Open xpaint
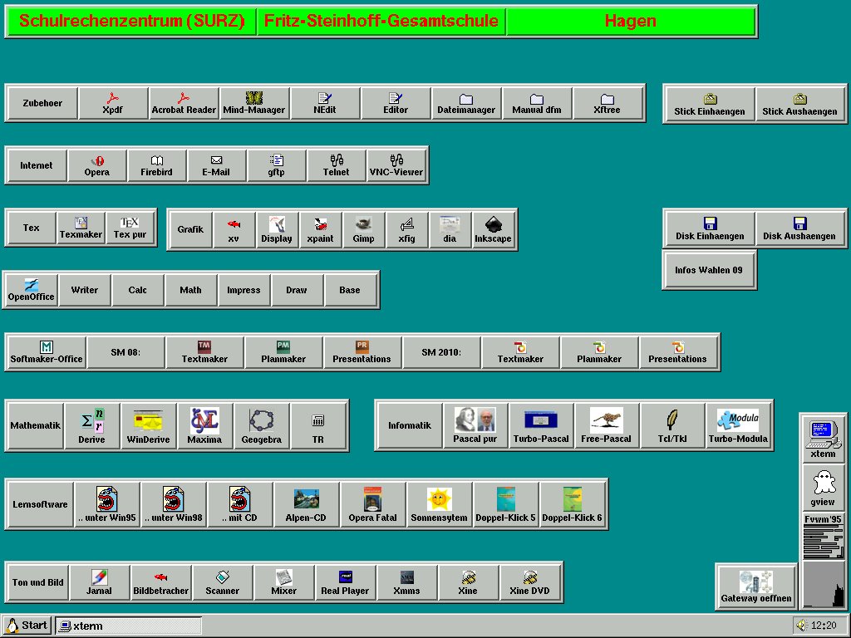Viewport: 851px width, 638px height. [x=320, y=229]
